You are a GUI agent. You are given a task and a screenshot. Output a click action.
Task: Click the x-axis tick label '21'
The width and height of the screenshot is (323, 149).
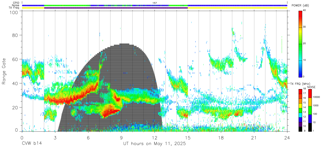coord(254,137)
